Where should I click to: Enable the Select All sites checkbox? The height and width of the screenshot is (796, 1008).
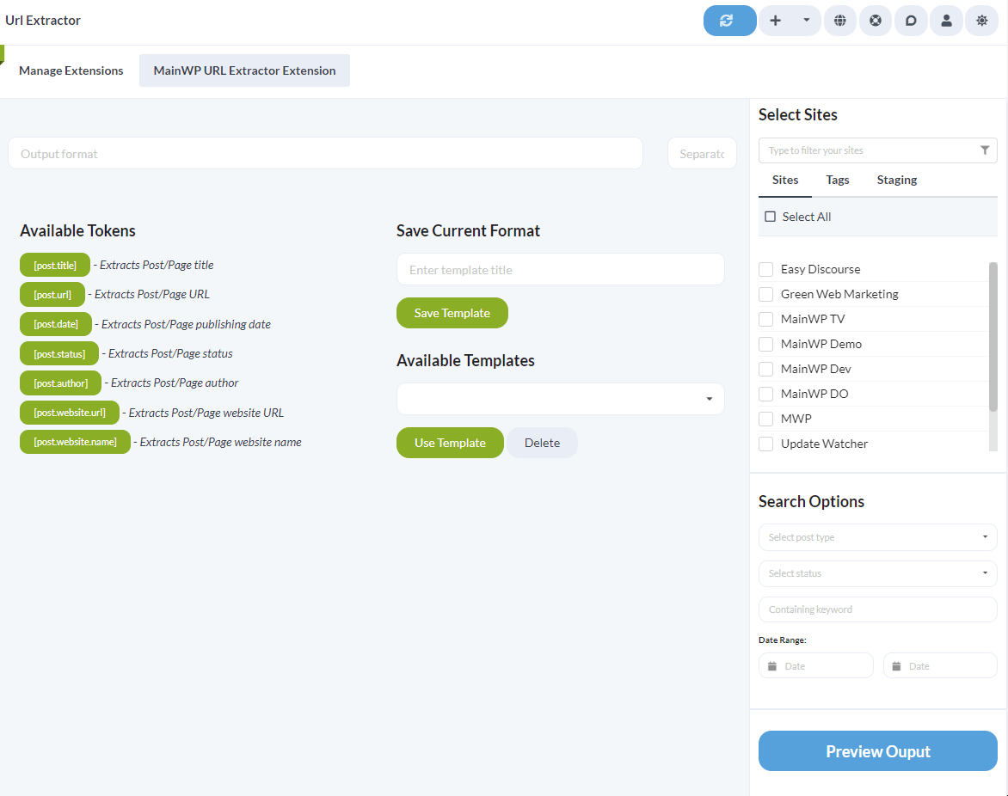(770, 216)
